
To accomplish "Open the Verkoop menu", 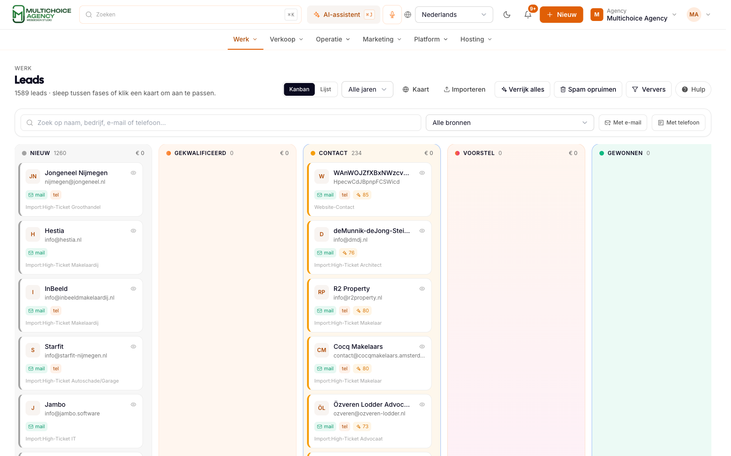I will point(286,39).
